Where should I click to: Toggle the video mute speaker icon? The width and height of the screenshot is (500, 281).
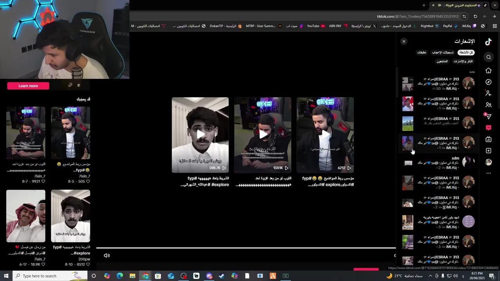107,256
